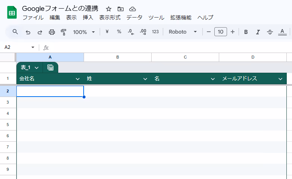This screenshot has height=179, width=292.
Task: Open the ツール menu
Action: (156, 18)
